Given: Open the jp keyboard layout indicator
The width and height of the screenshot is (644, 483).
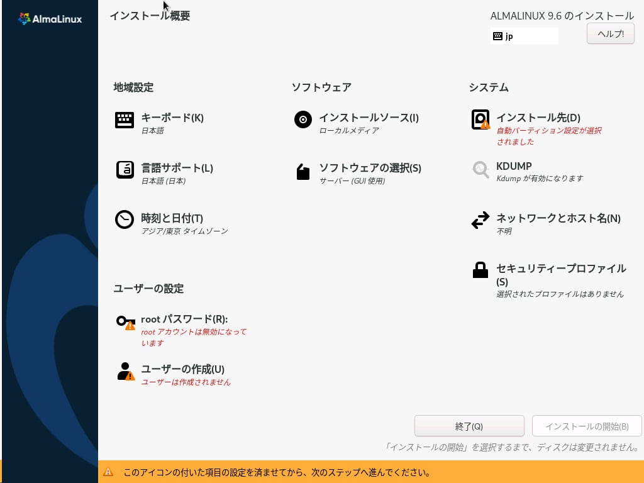Looking at the screenshot, I should [x=524, y=36].
